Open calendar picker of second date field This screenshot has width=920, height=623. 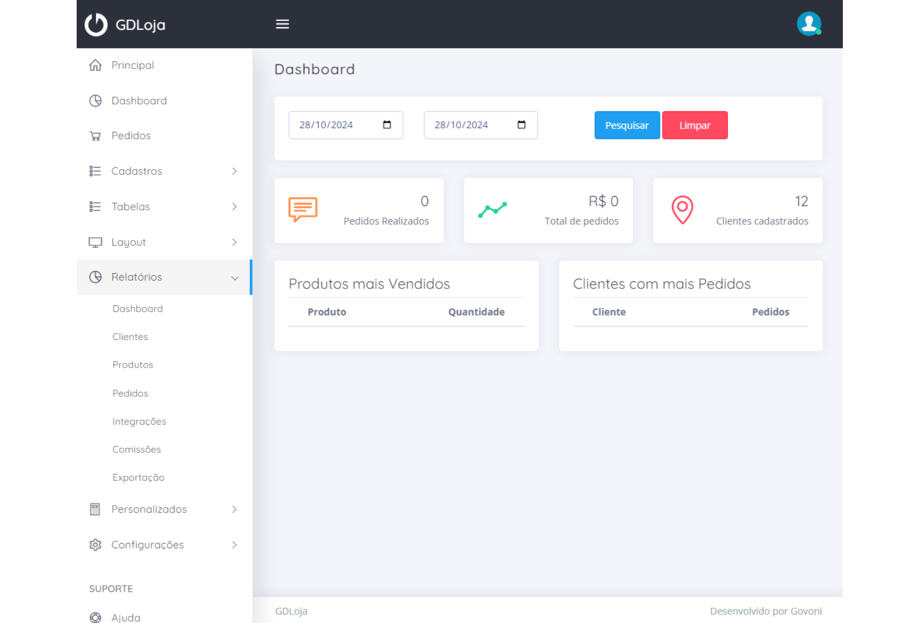point(522,125)
